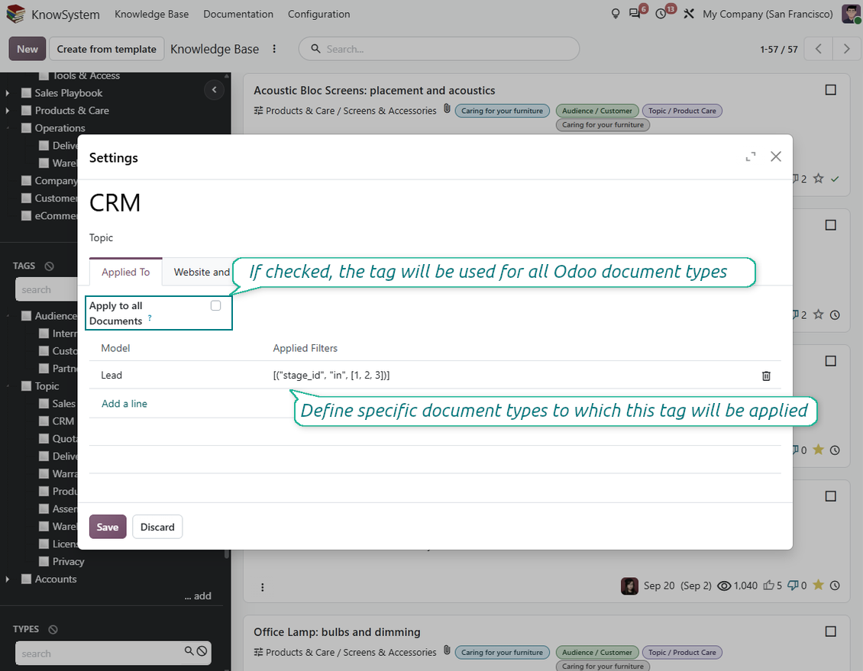Click the thumbs-up icon showing 5 likes
Image resolution: width=863 pixels, height=671 pixels.
(768, 586)
